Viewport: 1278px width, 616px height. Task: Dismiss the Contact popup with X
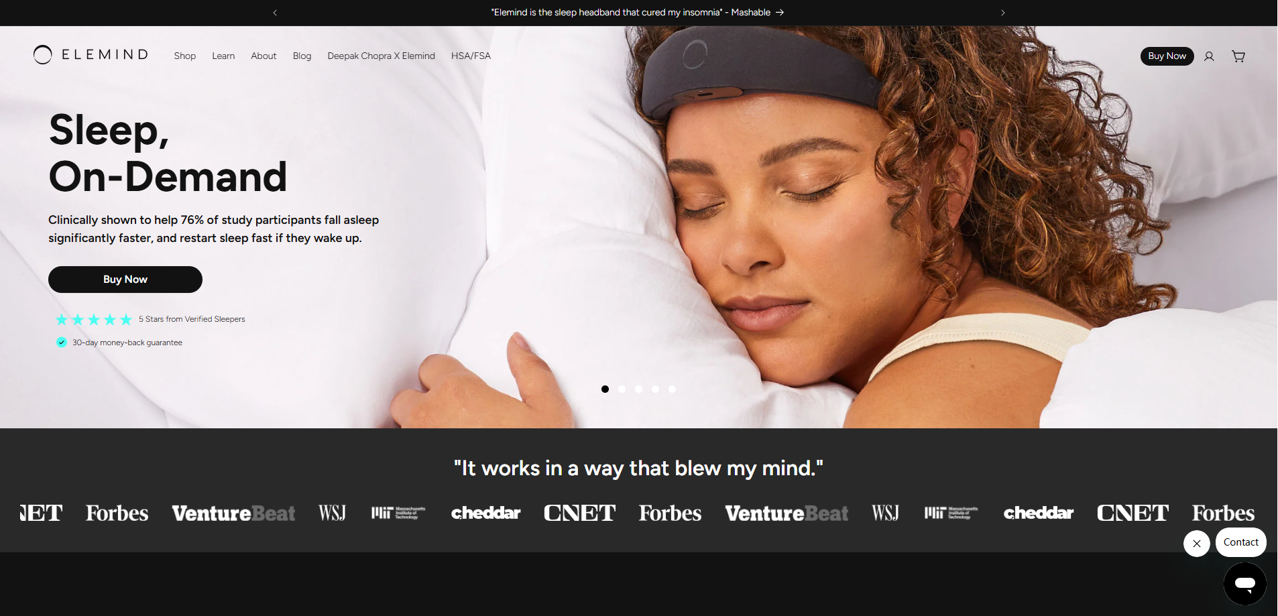tap(1196, 543)
